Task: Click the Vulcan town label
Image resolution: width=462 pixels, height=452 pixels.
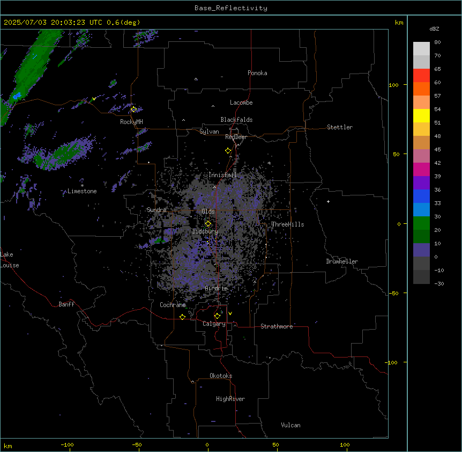Action: point(291,425)
